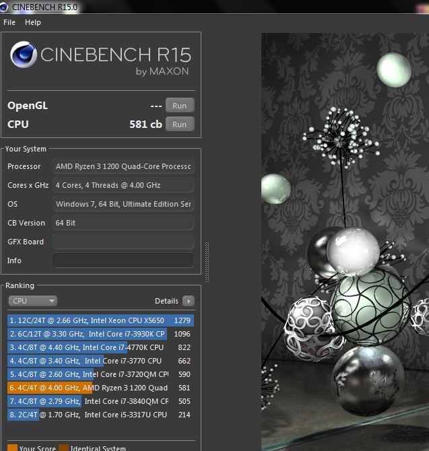Screen dimensions: 429x451
Task: Click the Cinebench logo sphere icon
Action: pos(24,55)
